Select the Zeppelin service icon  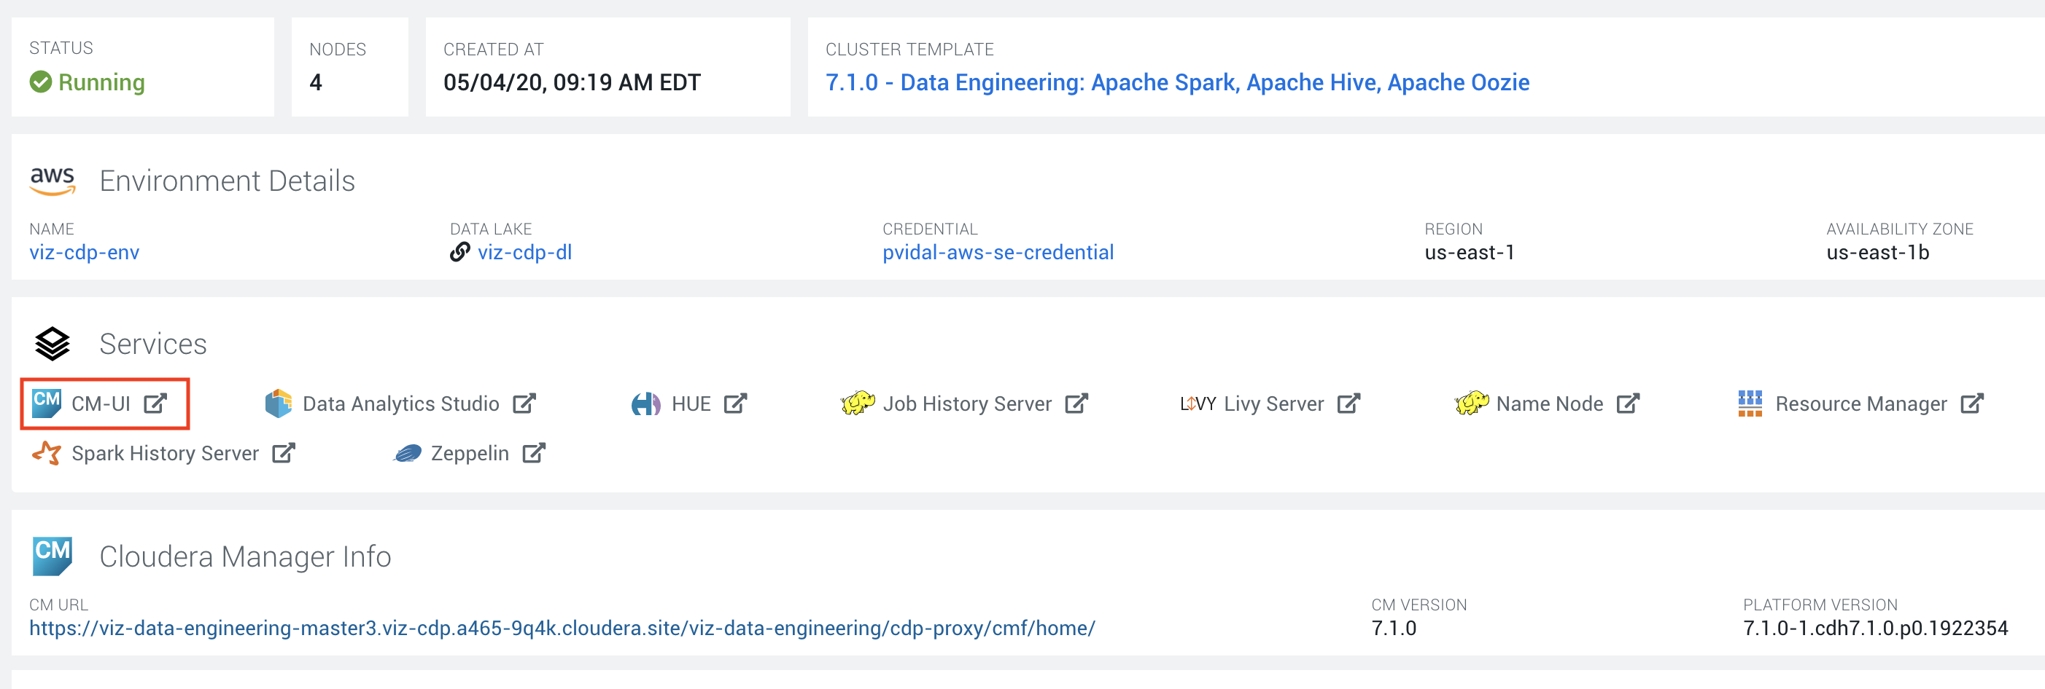point(407,453)
